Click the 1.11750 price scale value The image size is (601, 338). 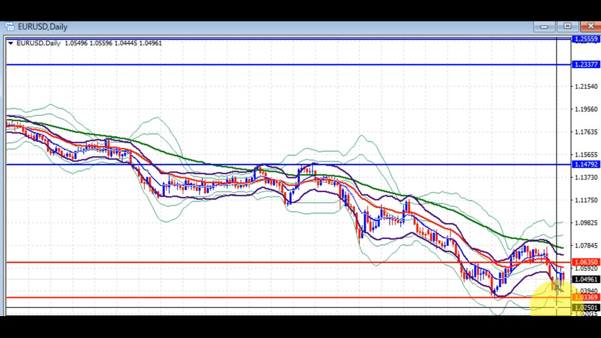(x=586, y=200)
